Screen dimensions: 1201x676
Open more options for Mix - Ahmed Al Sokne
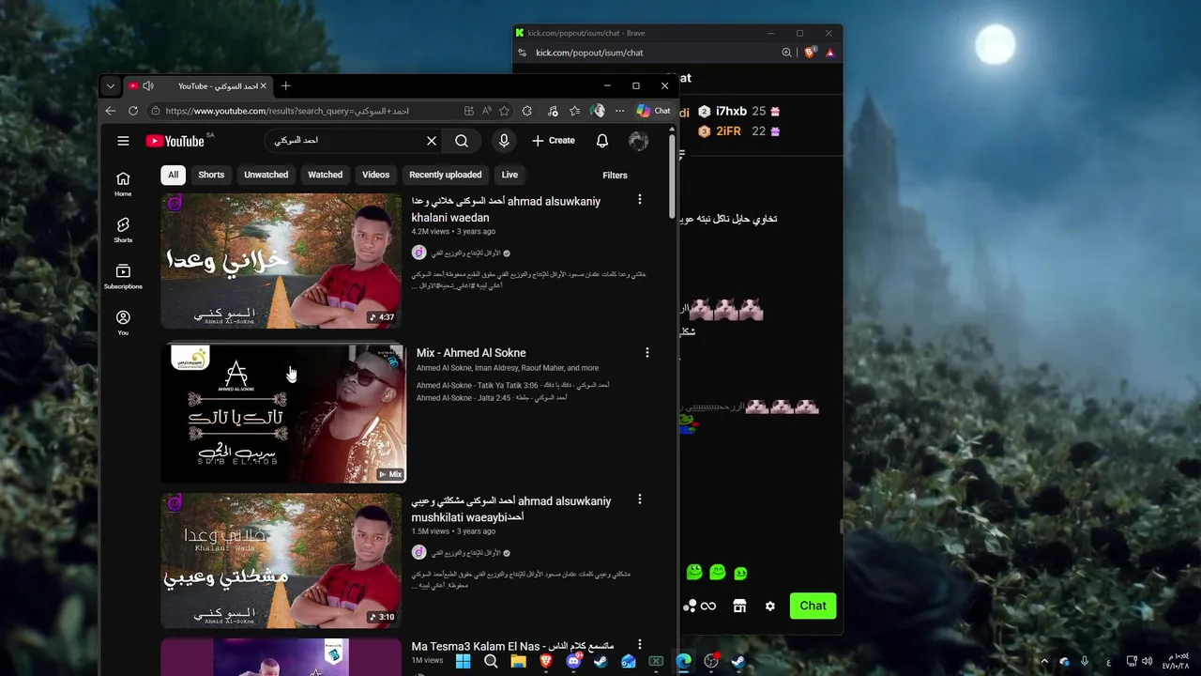point(646,352)
